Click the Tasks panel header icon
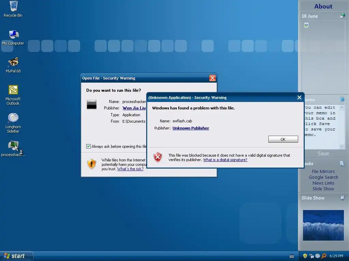 tap(342, 163)
